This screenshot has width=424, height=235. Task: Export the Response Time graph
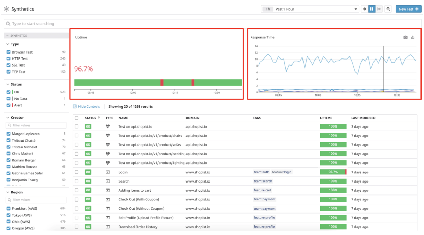[413, 37]
